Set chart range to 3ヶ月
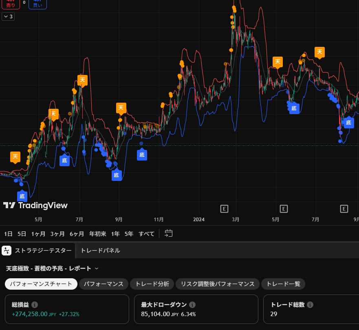The image size is (359, 330). click(x=57, y=234)
